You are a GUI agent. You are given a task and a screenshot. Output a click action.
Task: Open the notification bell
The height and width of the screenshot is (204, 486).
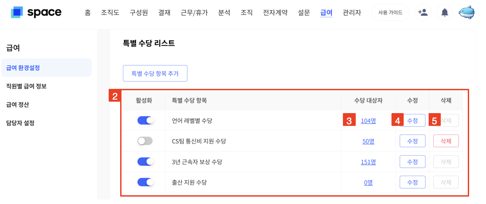(x=445, y=13)
